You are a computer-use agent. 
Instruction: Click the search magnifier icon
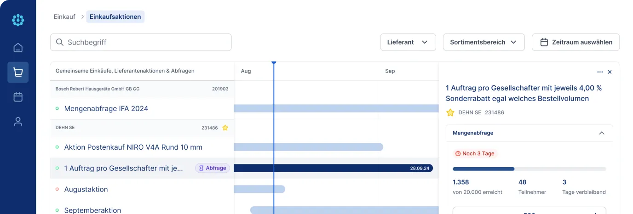[60, 42]
